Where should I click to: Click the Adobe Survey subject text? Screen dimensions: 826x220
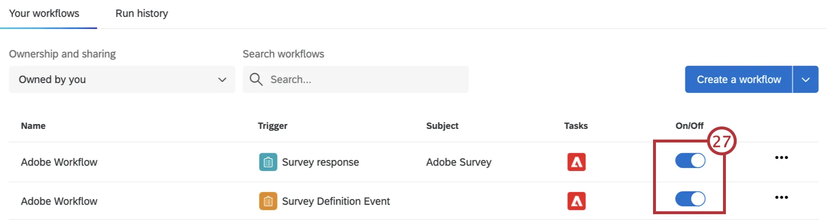point(459,162)
